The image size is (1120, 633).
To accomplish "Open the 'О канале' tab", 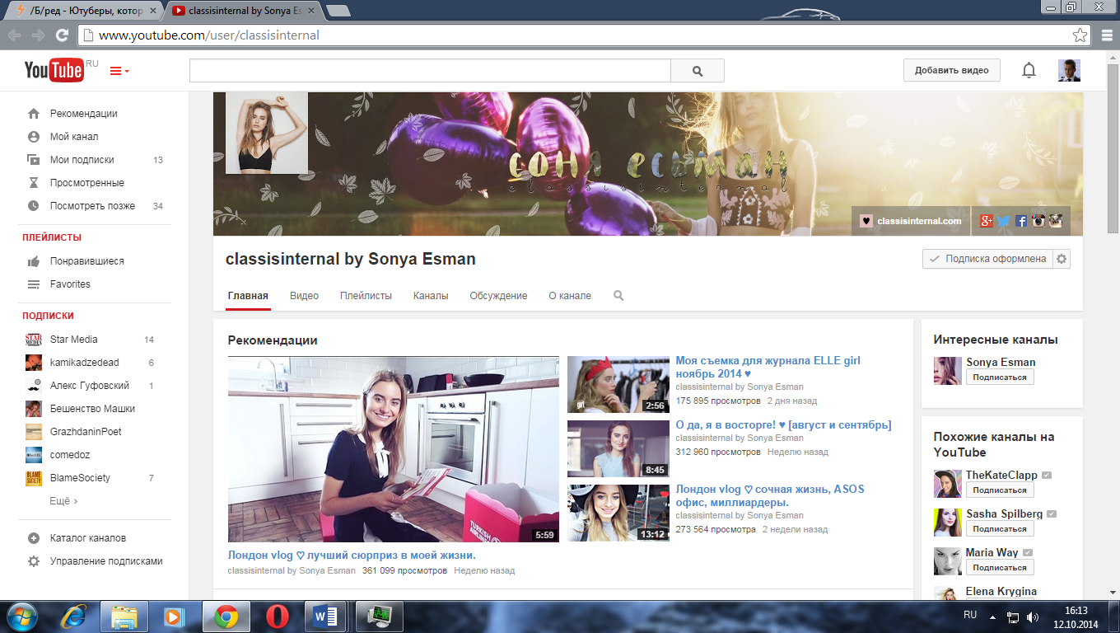I will pyautogui.click(x=570, y=296).
